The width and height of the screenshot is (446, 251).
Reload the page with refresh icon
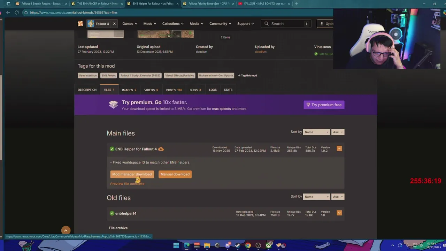pos(16,13)
